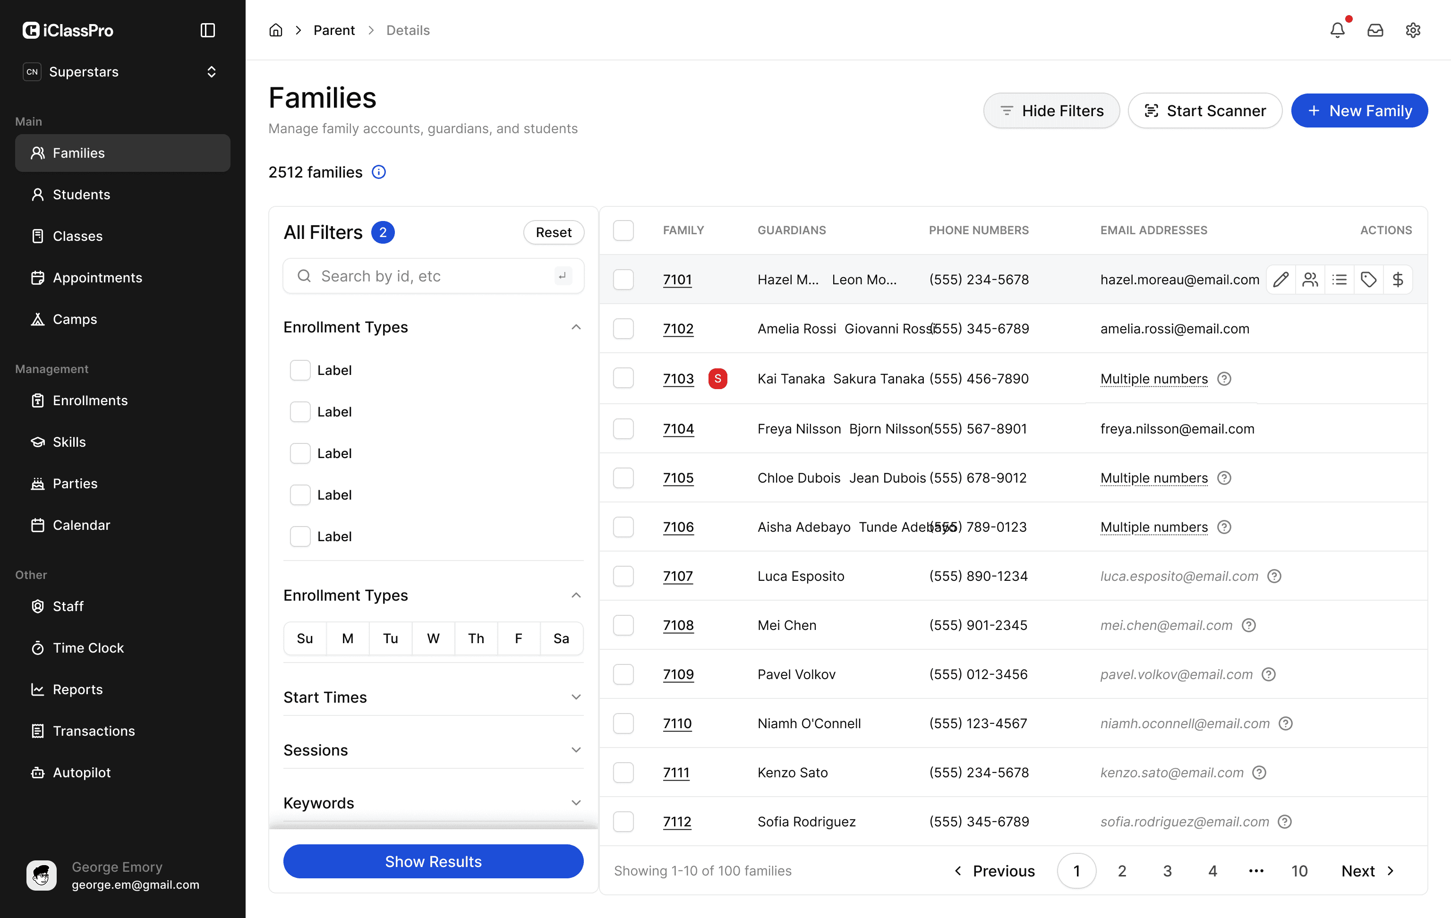
Task: Open Students in sidebar
Action: pos(122,195)
